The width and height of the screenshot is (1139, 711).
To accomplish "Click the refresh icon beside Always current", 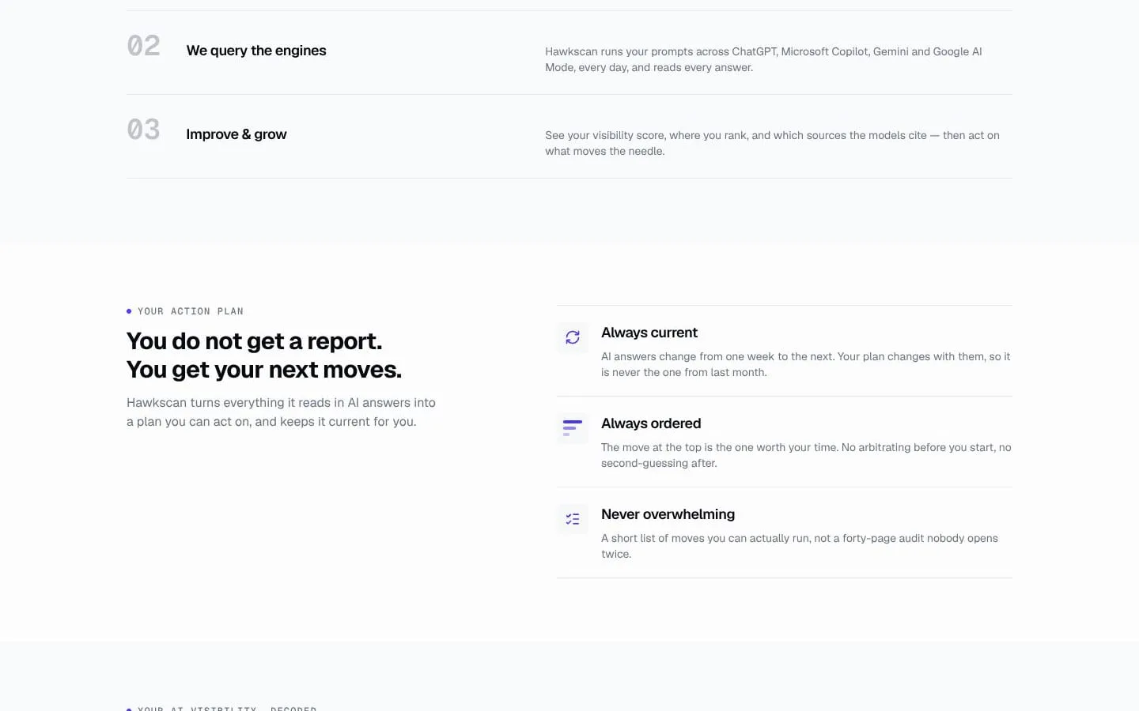I will 573,337.
